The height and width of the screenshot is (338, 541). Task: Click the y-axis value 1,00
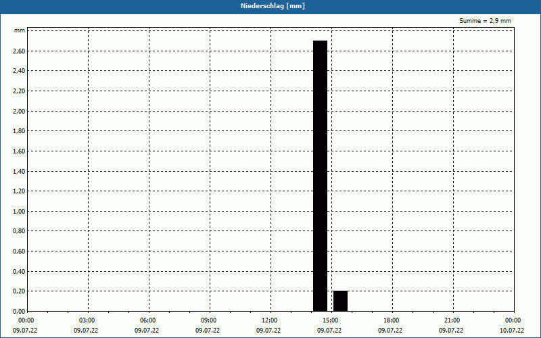point(19,211)
